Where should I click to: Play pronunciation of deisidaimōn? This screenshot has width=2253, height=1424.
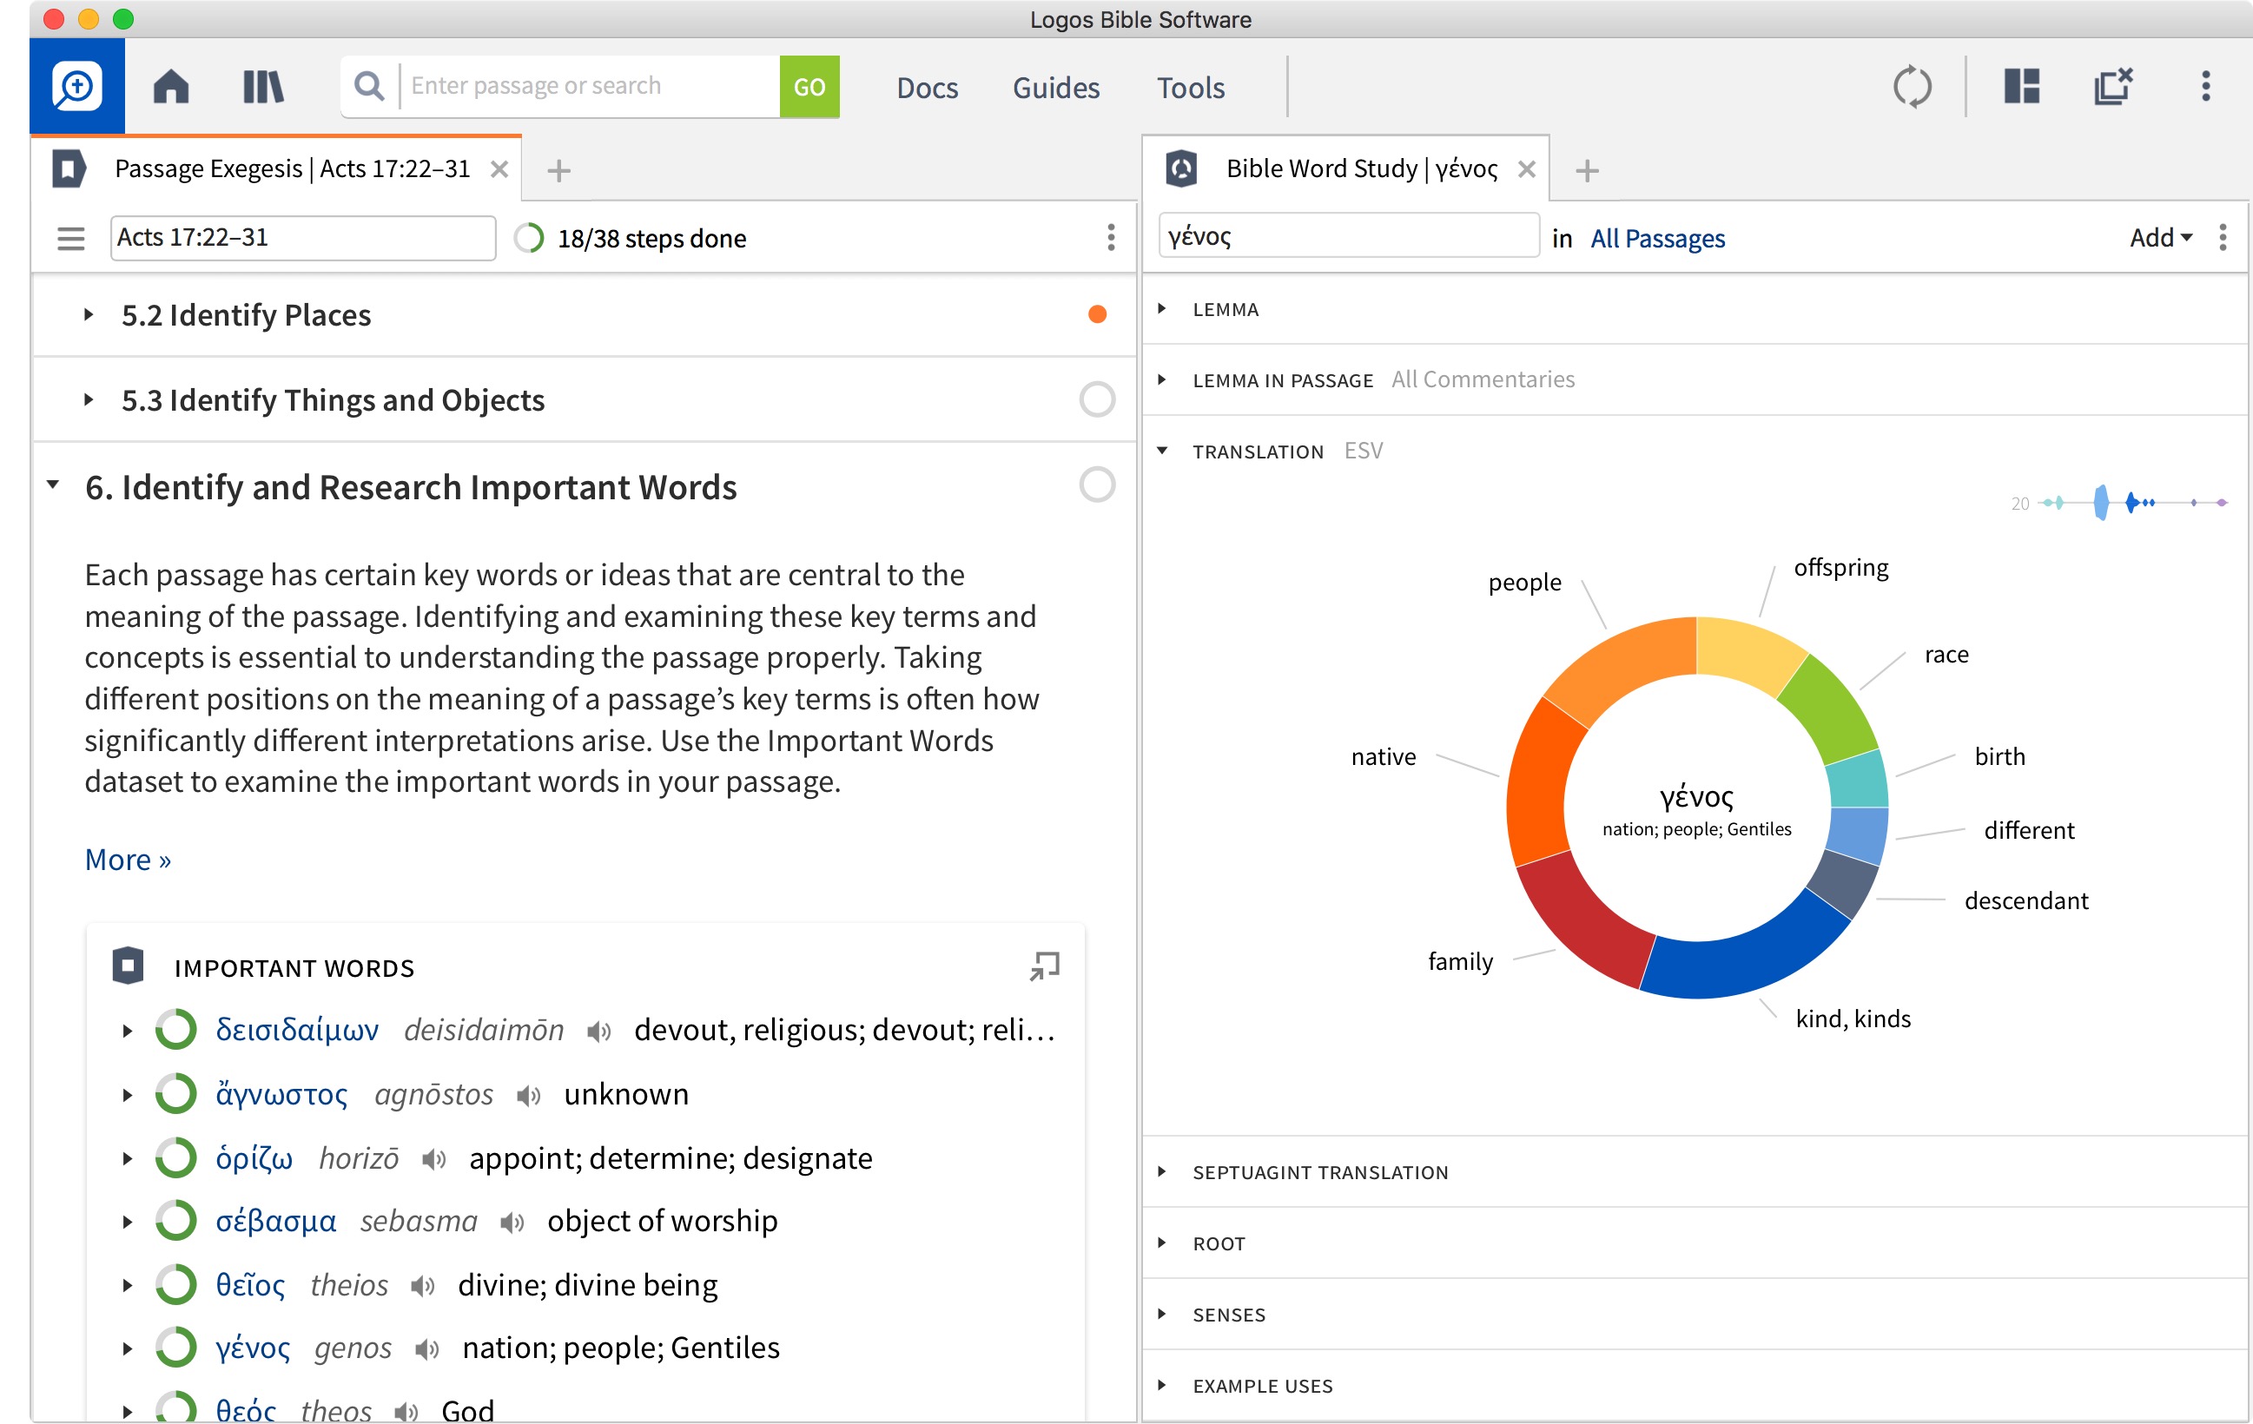(x=598, y=1031)
